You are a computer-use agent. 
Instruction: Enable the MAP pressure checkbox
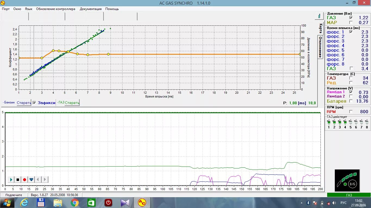(351, 22)
